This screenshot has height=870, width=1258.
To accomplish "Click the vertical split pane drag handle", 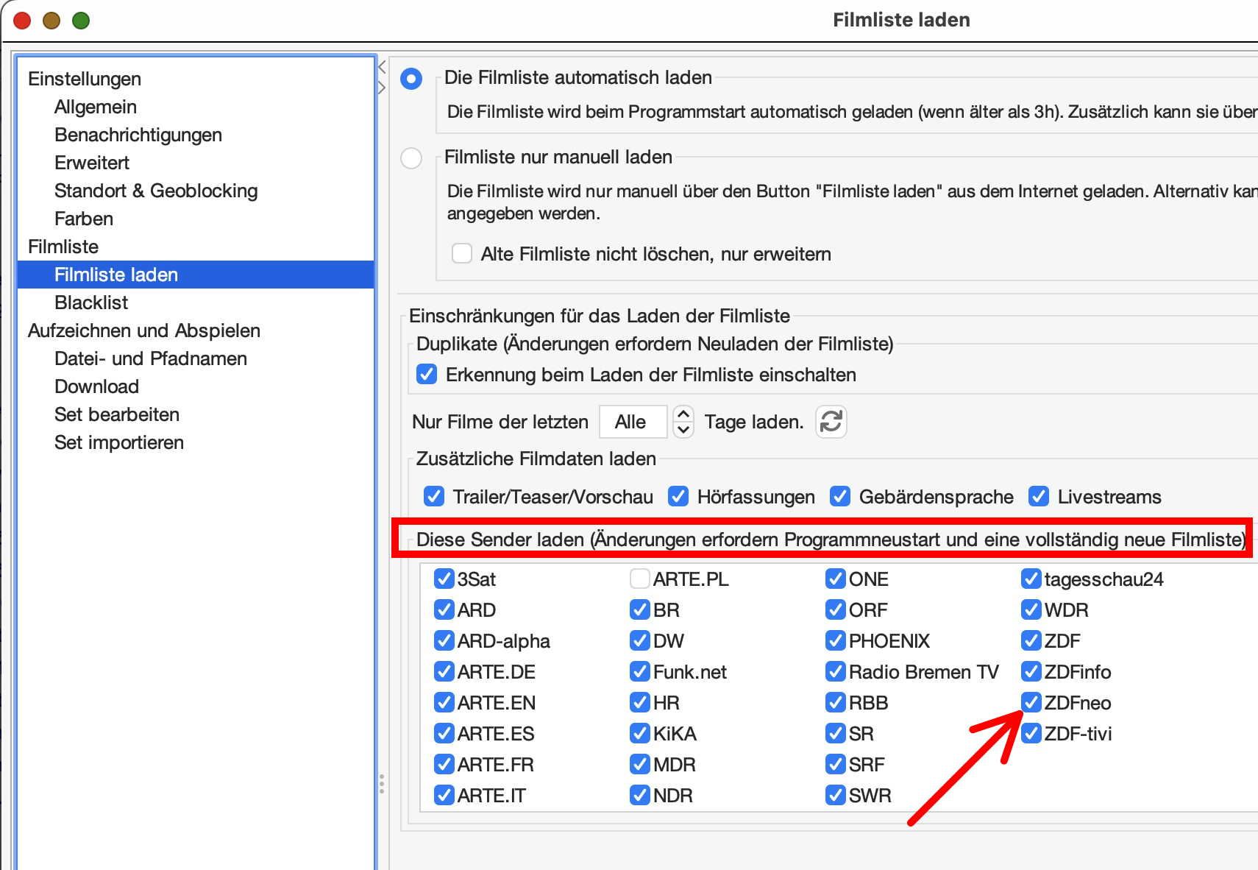I will coord(382,783).
